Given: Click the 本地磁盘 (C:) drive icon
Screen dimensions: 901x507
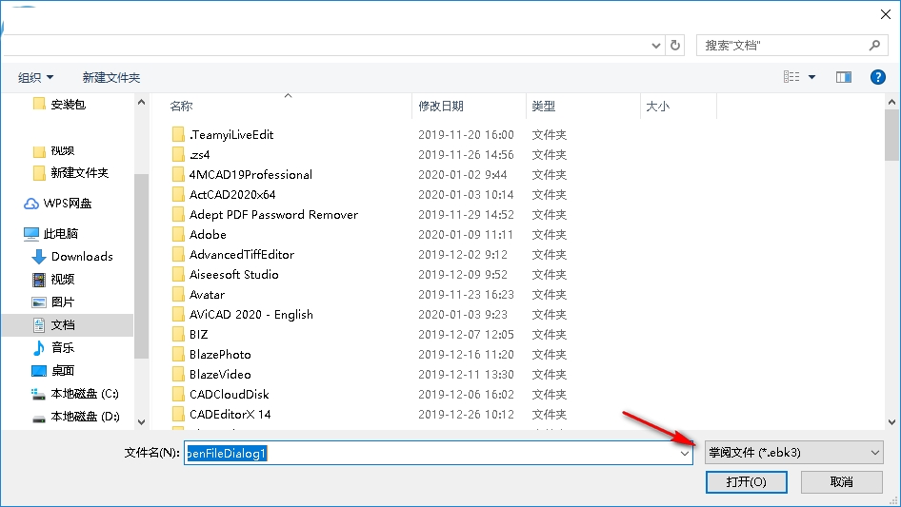Looking at the screenshot, I should 38,394.
